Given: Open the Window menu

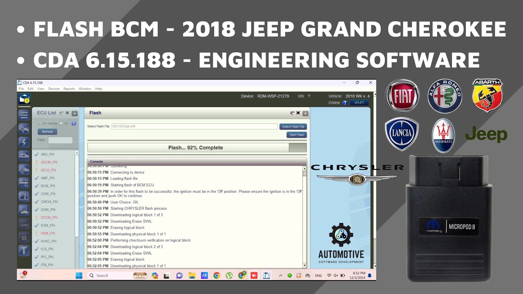Looking at the screenshot, I should [85, 89].
